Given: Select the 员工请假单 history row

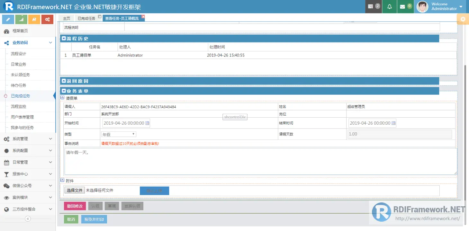Looking at the screenshot, I should click(258, 55).
